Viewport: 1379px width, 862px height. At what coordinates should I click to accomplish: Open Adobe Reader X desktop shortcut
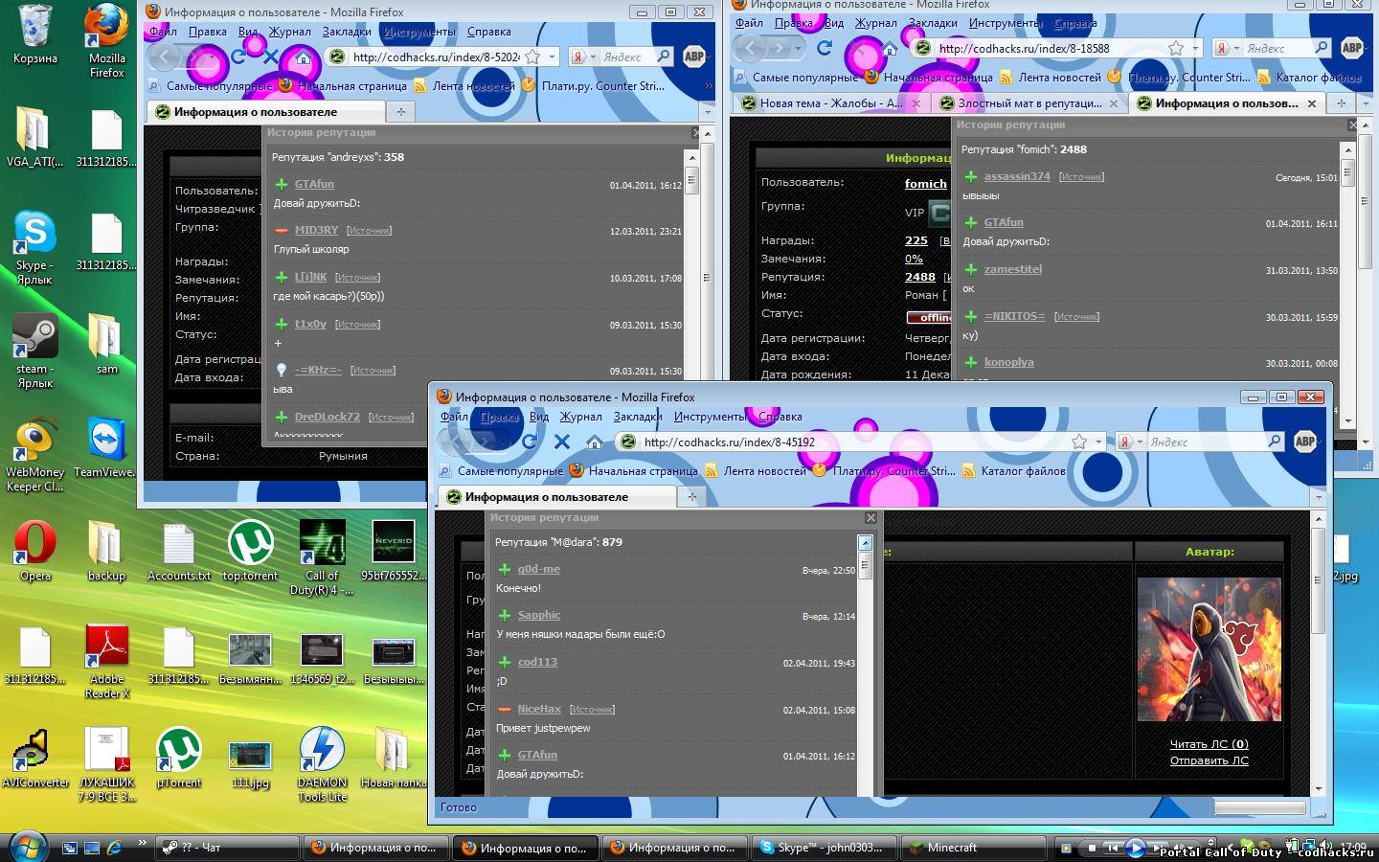coord(106,661)
